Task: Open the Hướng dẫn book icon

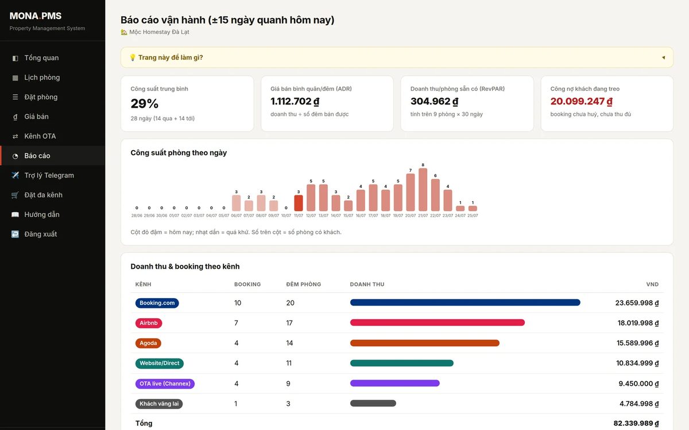Action: 15,214
